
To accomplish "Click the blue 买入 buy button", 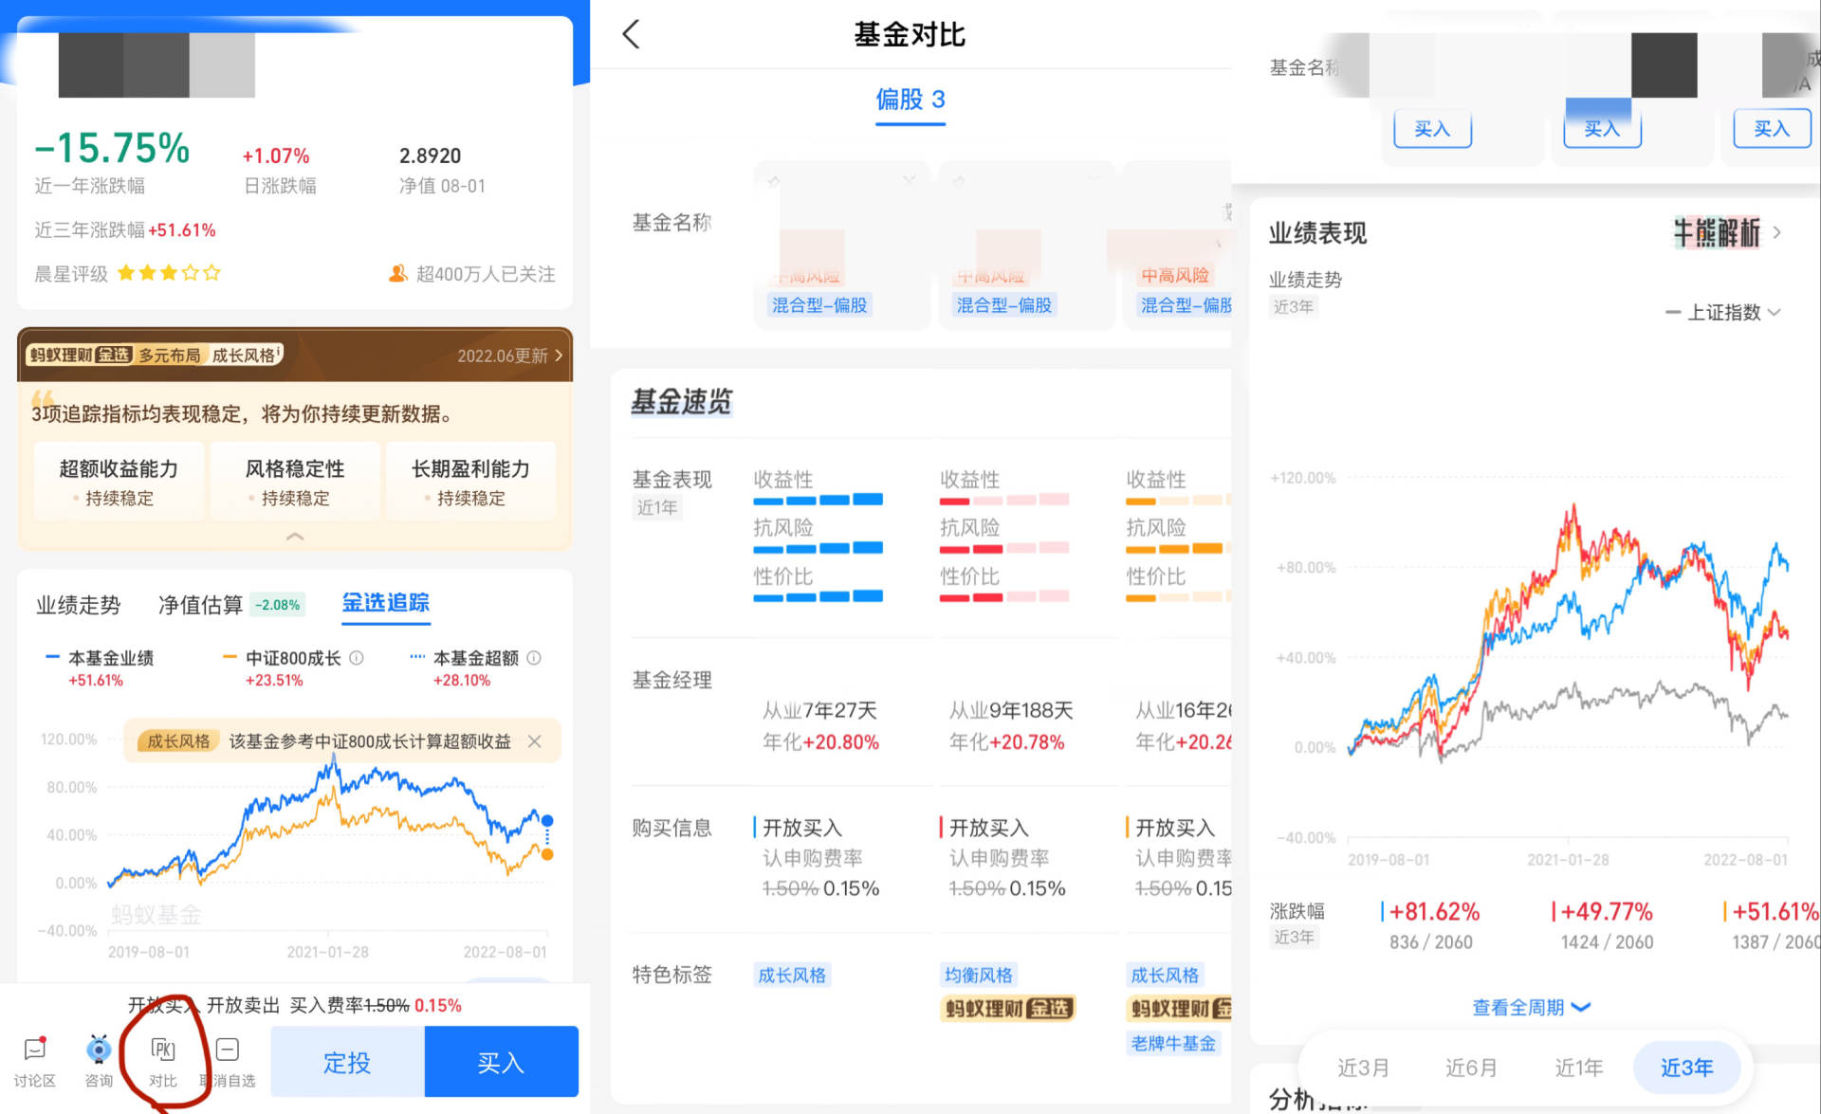I will click(501, 1062).
